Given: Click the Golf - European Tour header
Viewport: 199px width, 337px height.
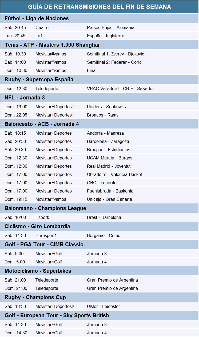Looking at the screenshot, I should [x=57, y=315].
